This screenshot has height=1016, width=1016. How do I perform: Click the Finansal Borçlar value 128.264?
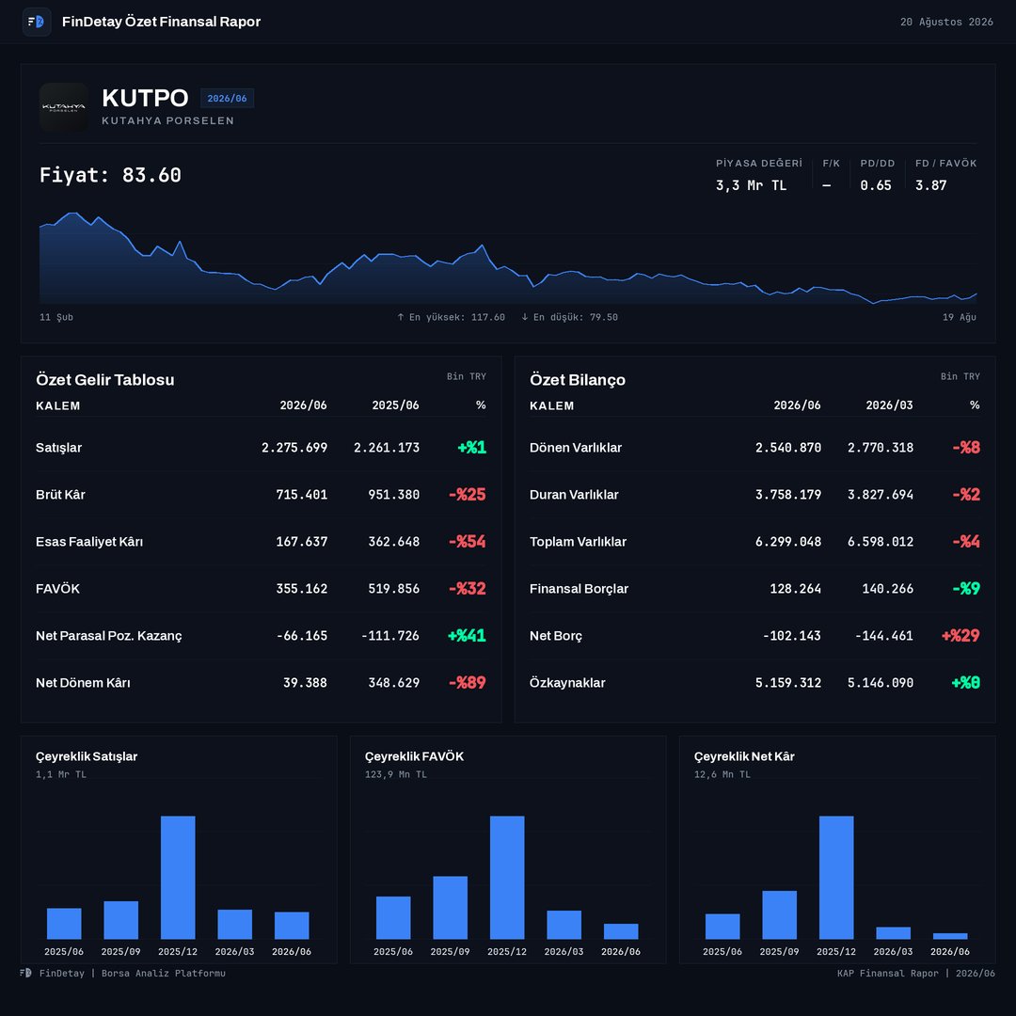[795, 588]
